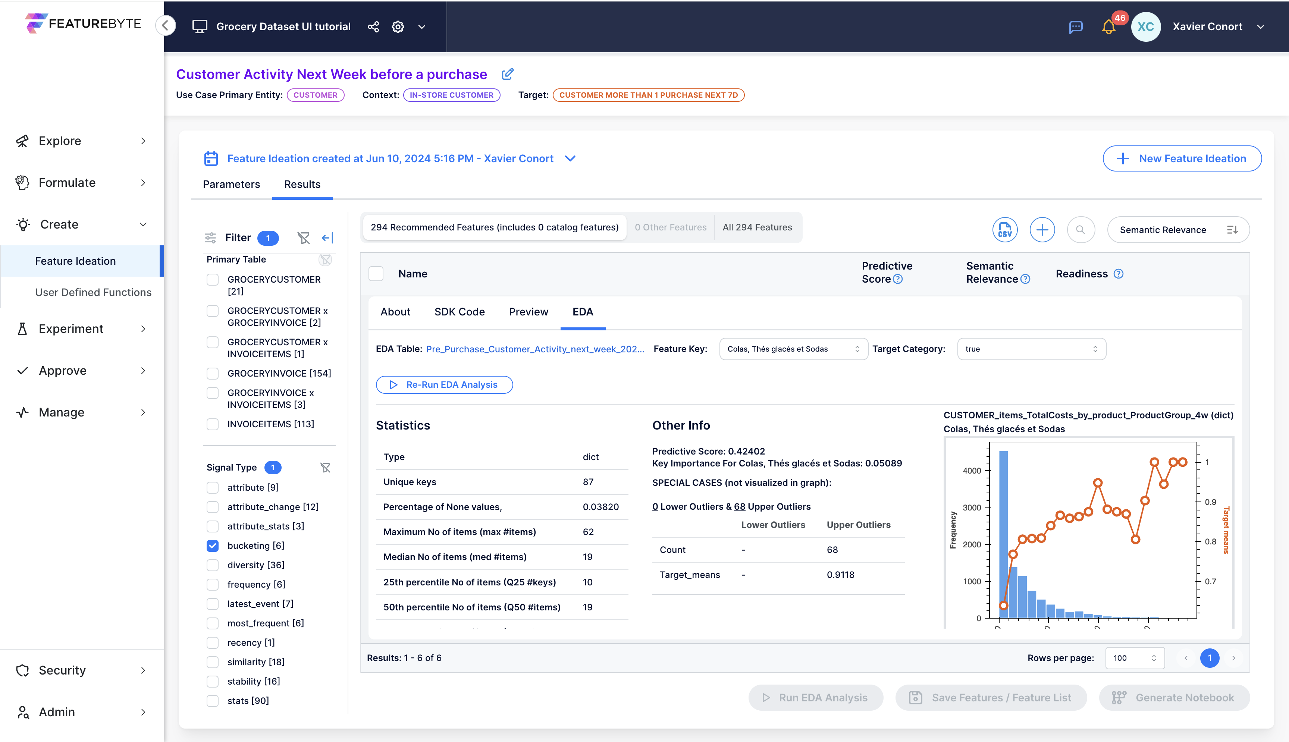Click the Security shield icon
Viewport: 1289px width, 742px height.
[22, 670]
